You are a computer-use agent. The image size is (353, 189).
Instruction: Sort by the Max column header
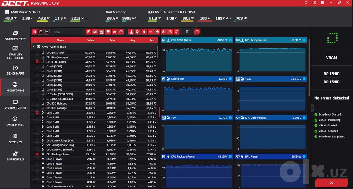point(153,40)
